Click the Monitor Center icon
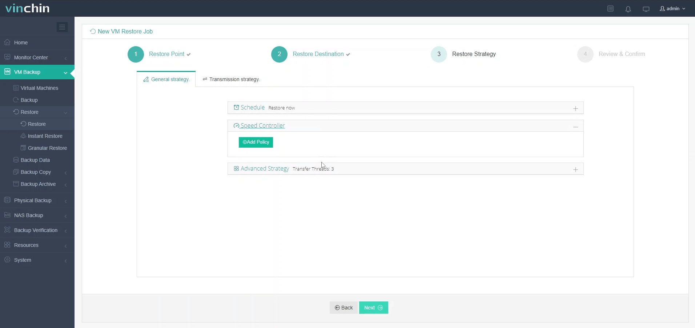 click(x=7, y=57)
